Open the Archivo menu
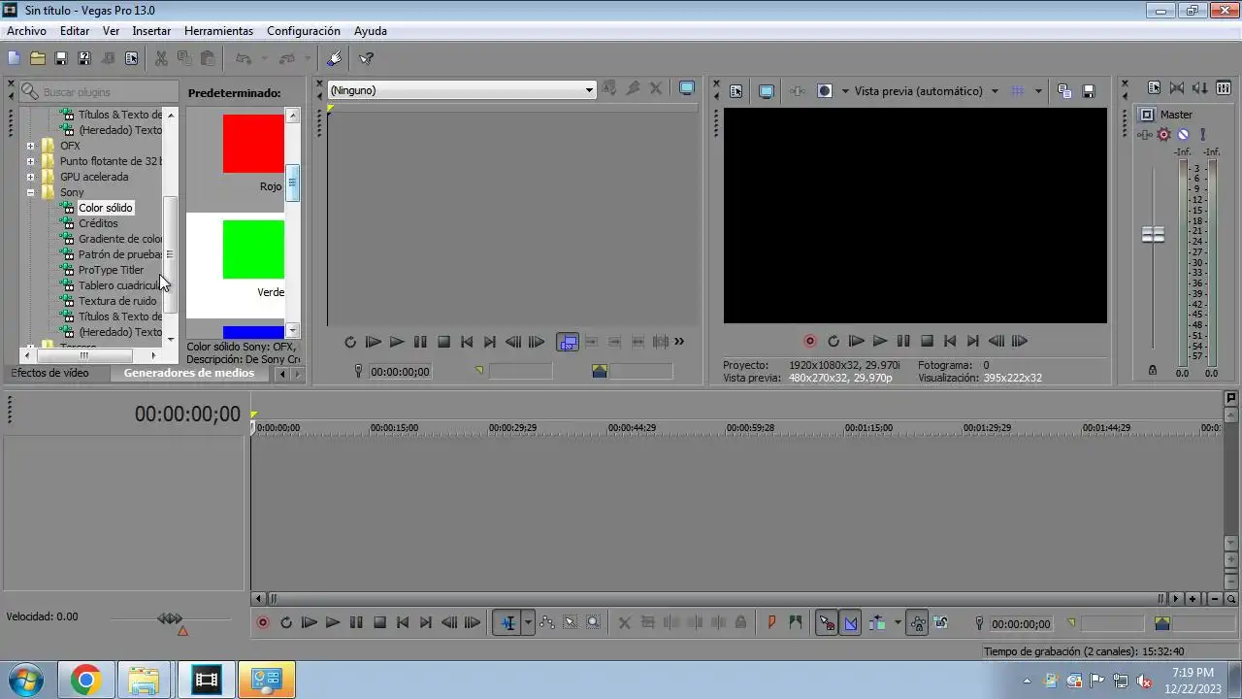 pyautogui.click(x=26, y=31)
